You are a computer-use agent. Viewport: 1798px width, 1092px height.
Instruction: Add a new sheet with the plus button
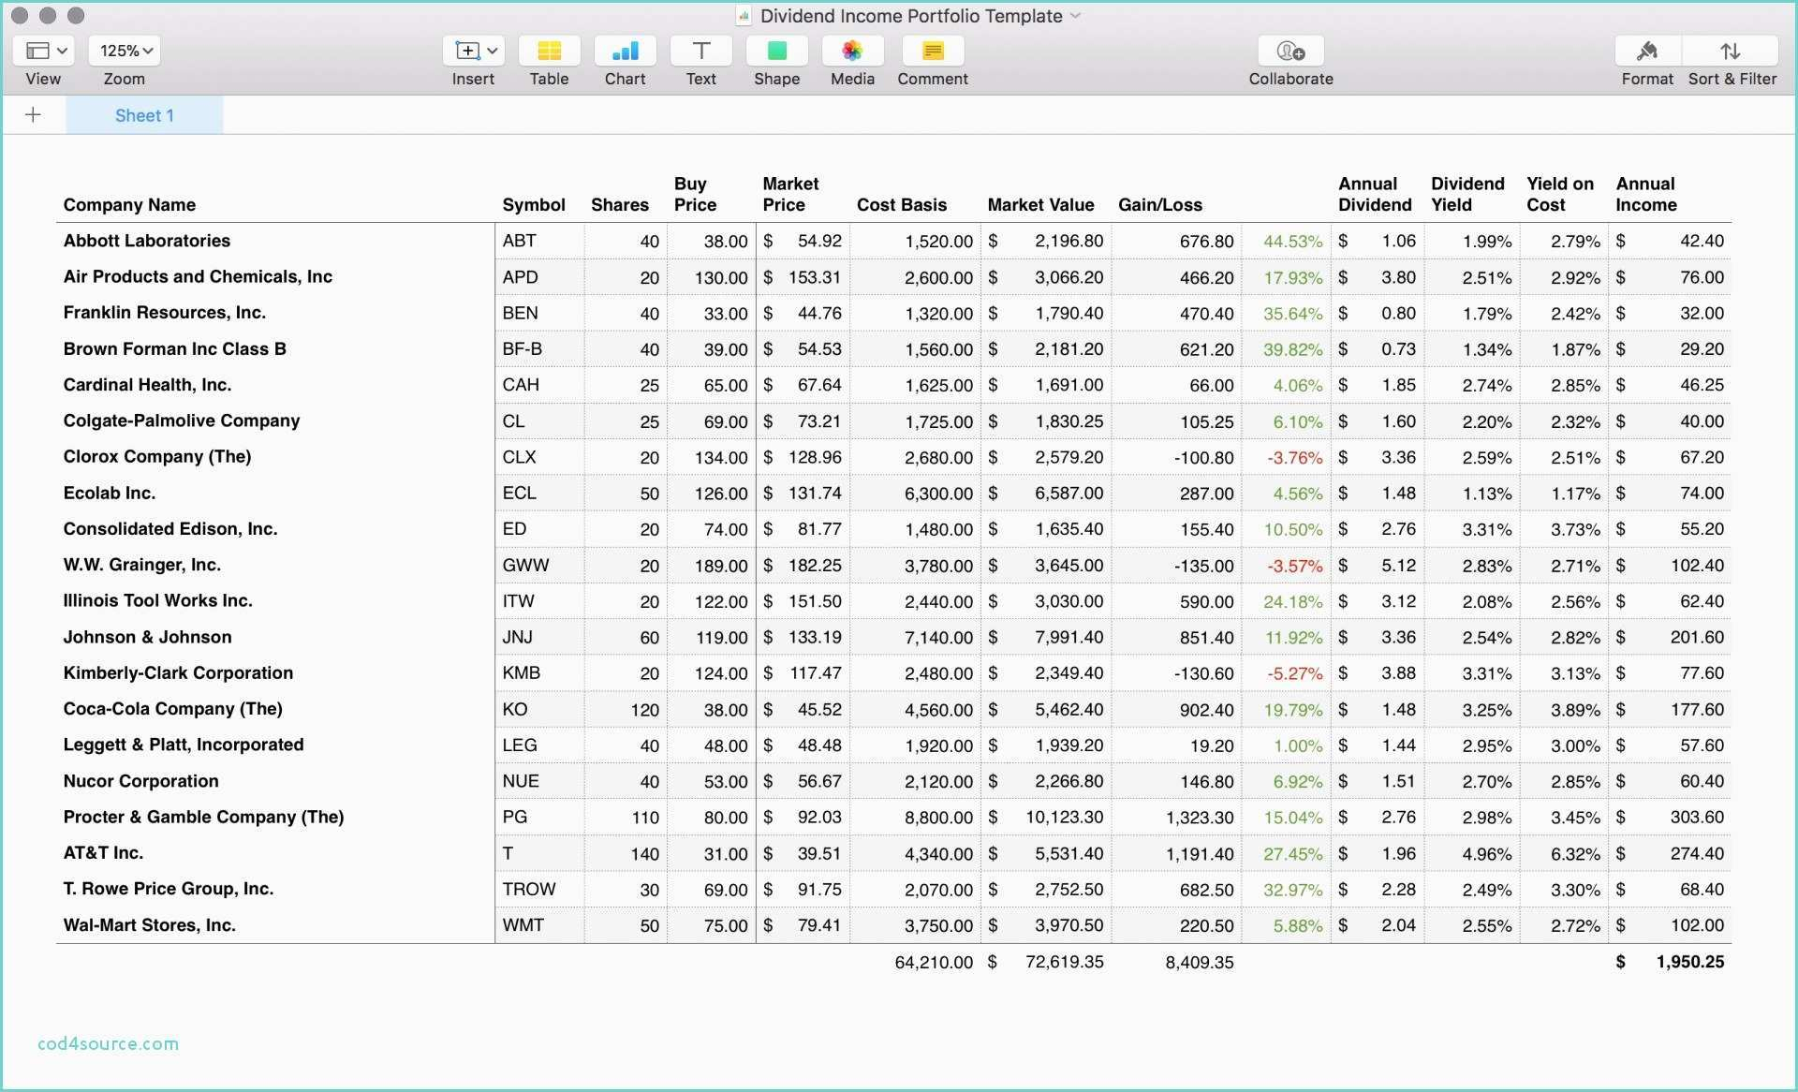coord(34,114)
